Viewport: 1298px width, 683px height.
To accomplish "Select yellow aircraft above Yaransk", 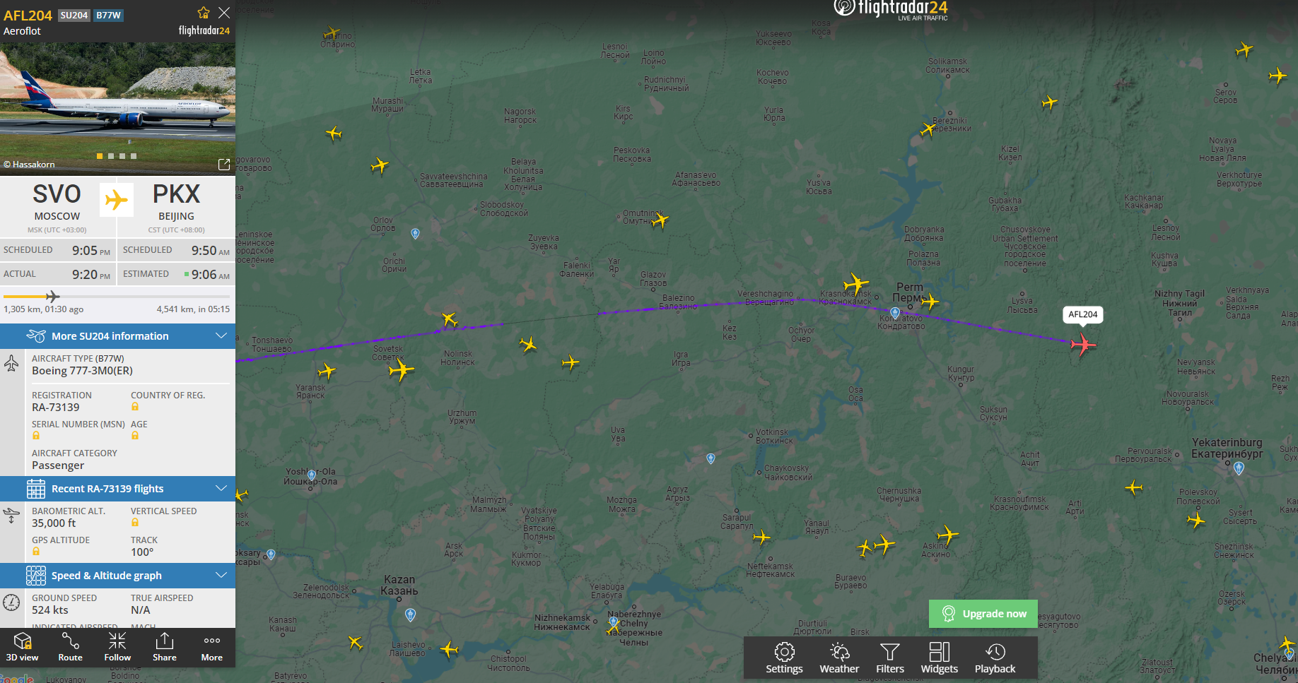I will [x=327, y=371].
